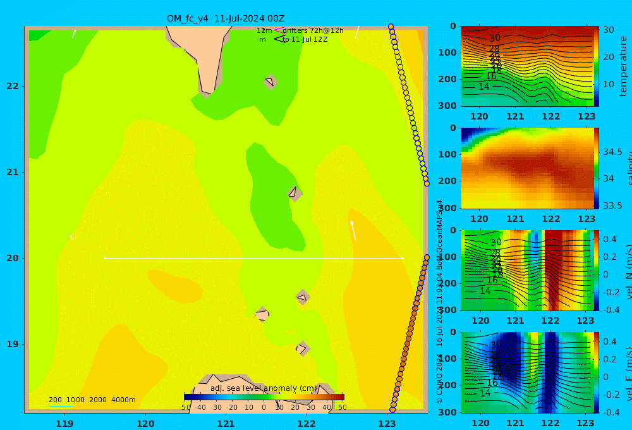Screen dimensions: 632x430
Task: Click the 'temperature' colorbar axis label
Action: coord(623,66)
